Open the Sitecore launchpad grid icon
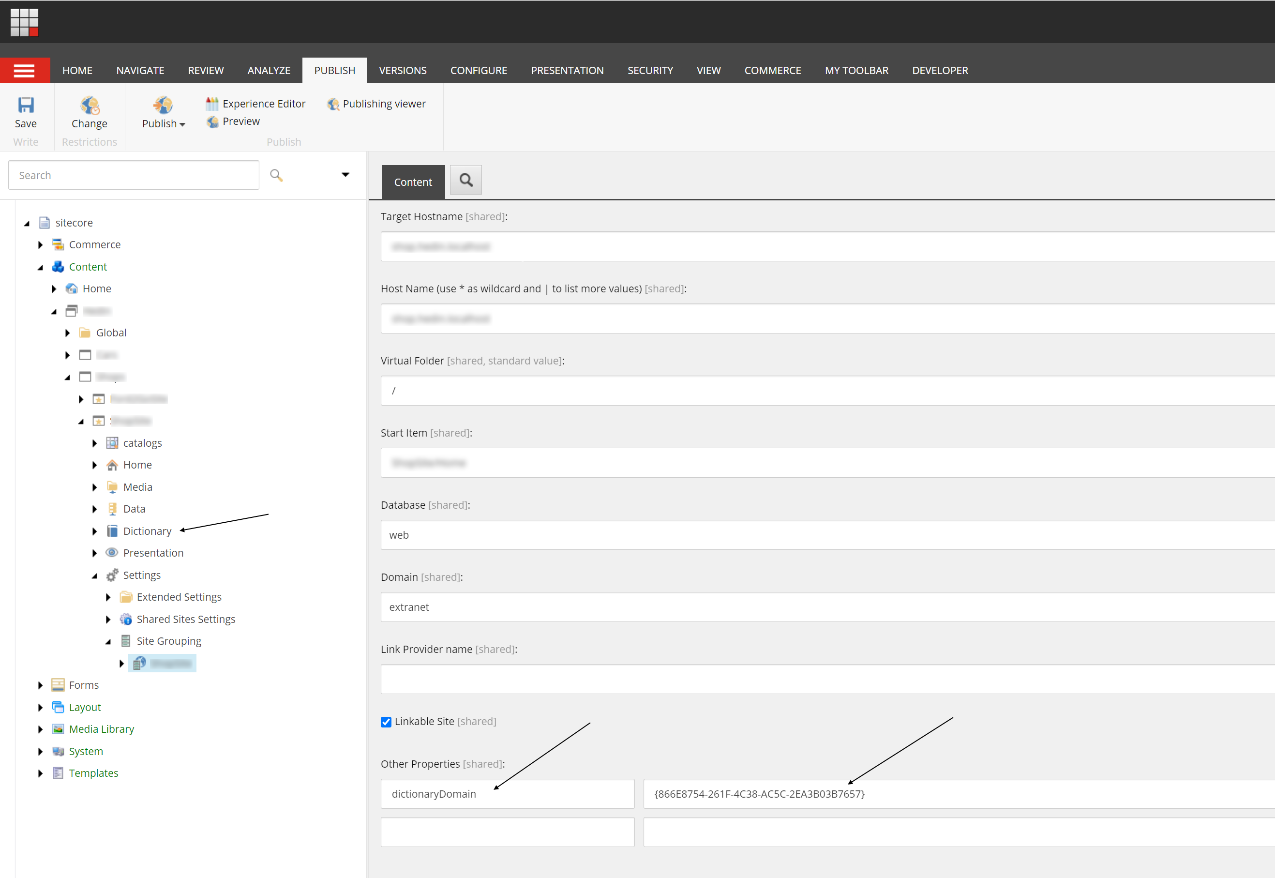Image resolution: width=1275 pixels, height=878 pixels. [24, 22]
